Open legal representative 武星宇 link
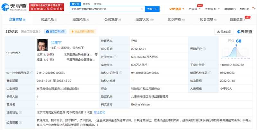Image resolution: width=257 pixels, height=130 pixels. [x=56, y=43]
